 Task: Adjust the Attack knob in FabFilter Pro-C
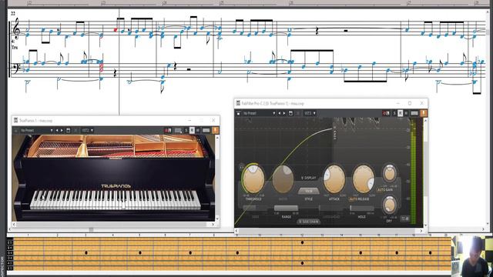click(x=334, y=179)
